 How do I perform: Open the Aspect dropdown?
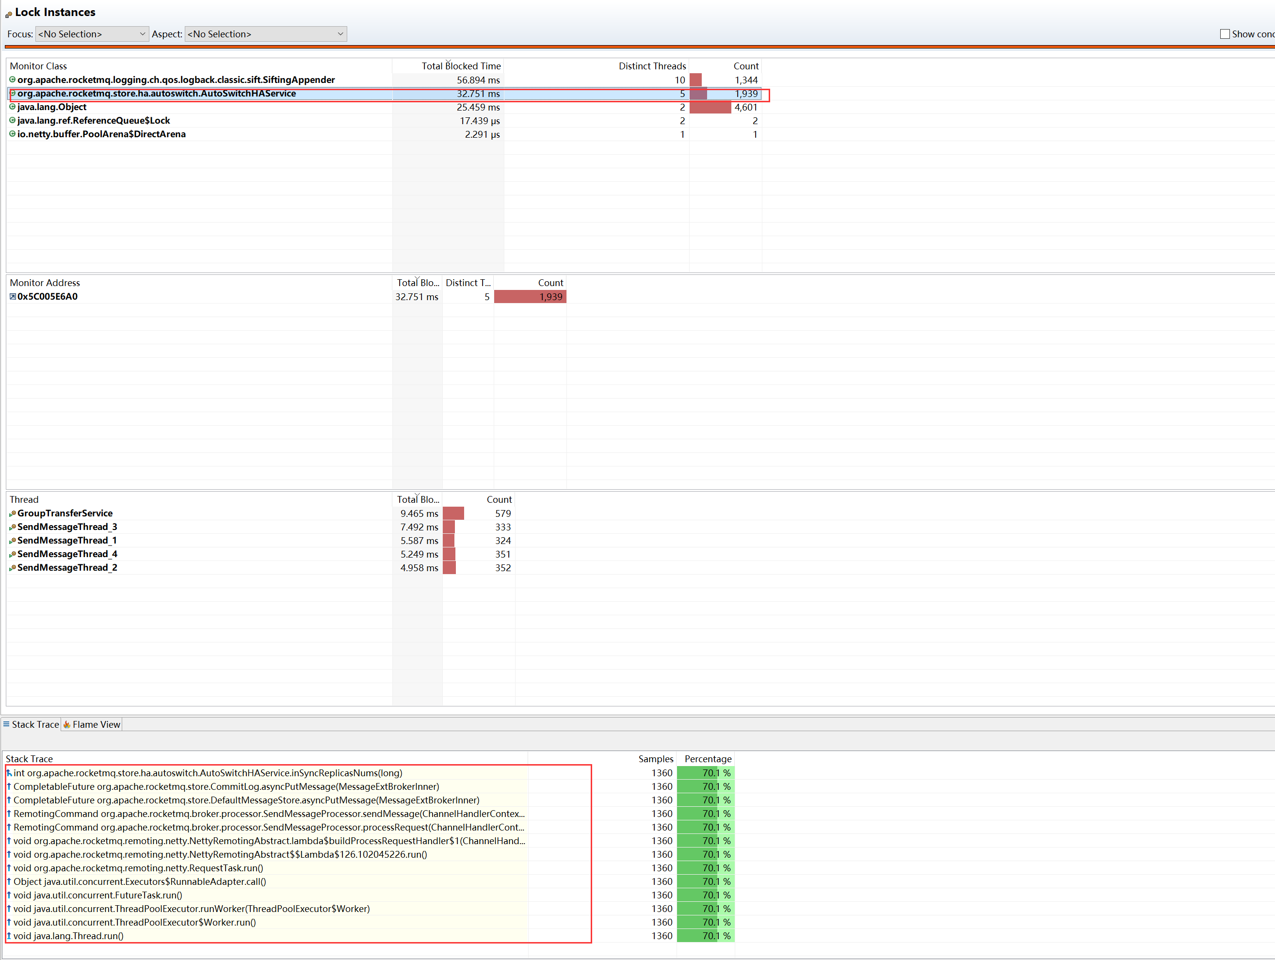click(340, 33)
